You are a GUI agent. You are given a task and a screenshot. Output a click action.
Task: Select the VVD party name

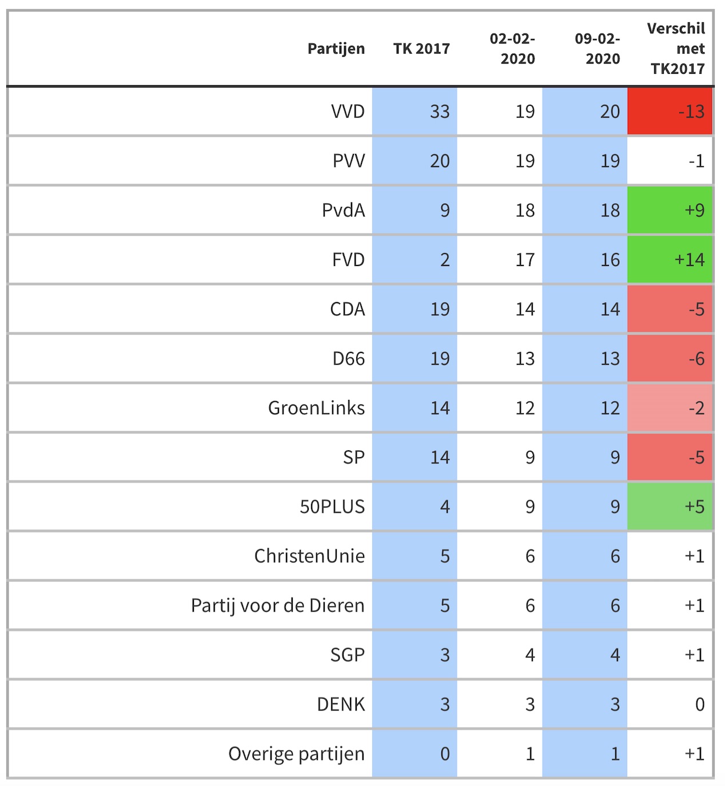coord(348,112)
